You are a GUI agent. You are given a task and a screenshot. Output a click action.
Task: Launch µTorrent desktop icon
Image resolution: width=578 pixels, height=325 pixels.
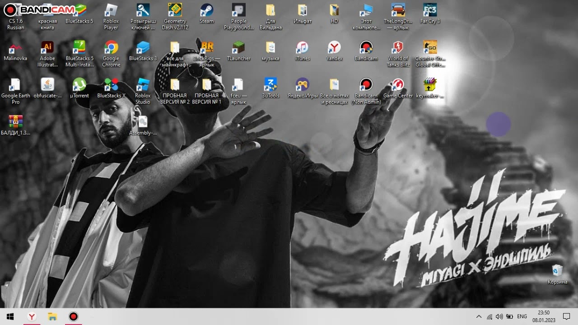point(79,88)
